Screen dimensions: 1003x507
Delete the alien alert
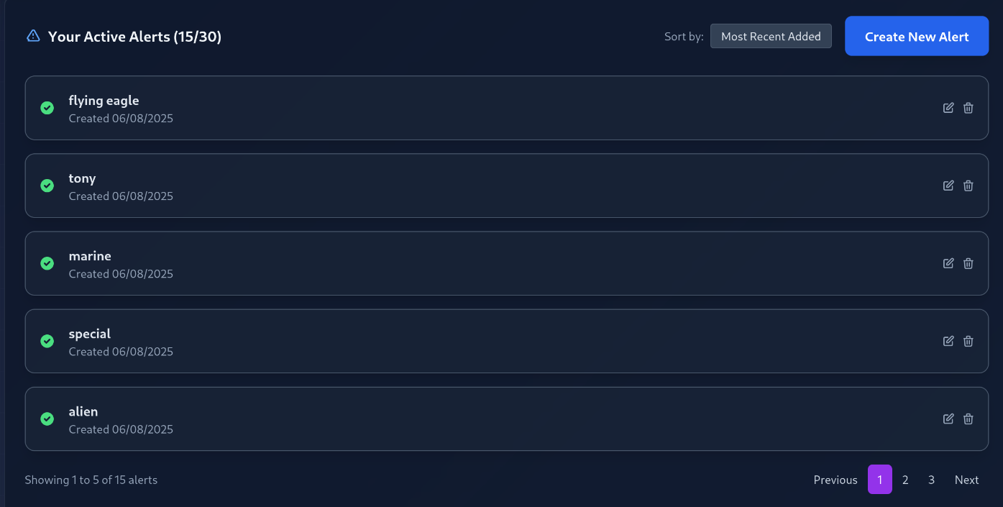click(968, 419)
